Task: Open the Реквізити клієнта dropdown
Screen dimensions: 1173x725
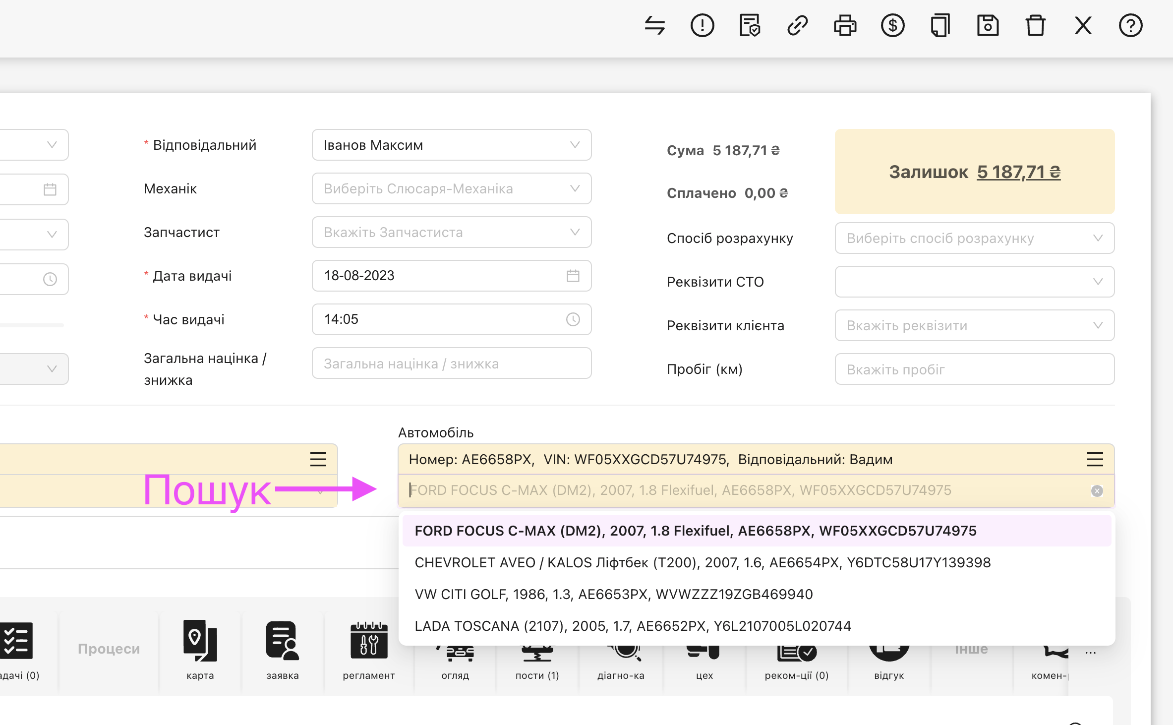Action: tap(974, 325)
